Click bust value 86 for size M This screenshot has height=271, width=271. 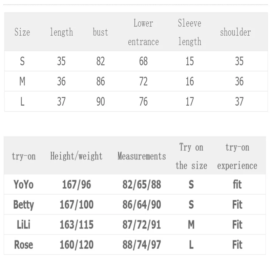point(101,81)
